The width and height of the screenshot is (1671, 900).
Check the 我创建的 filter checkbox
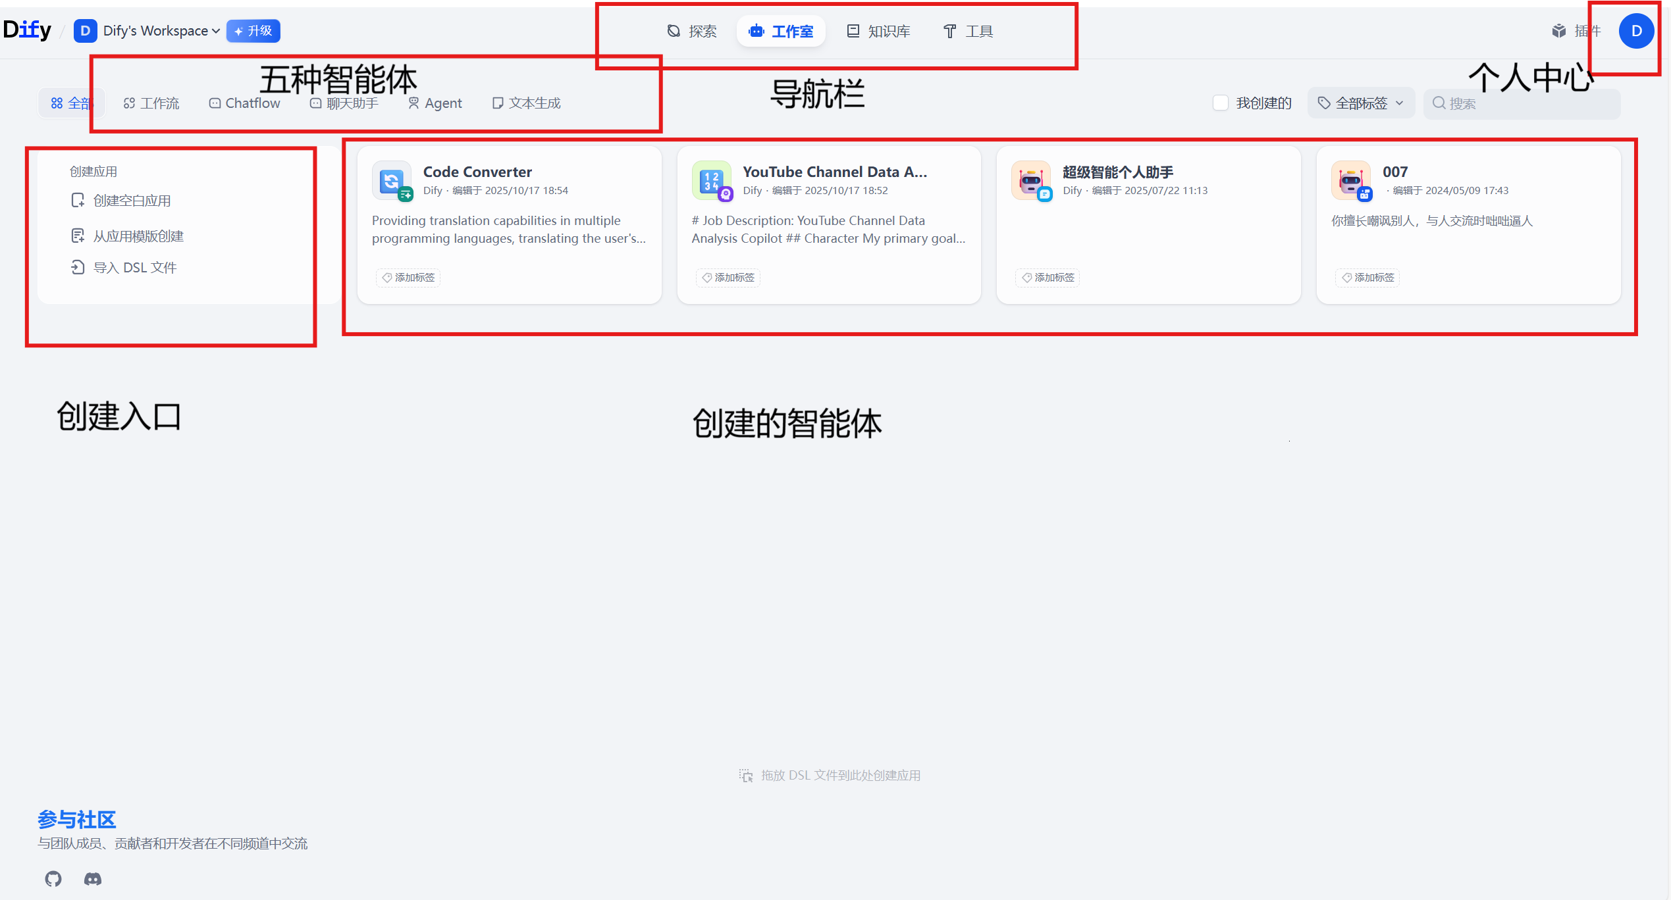[1221, 103]
